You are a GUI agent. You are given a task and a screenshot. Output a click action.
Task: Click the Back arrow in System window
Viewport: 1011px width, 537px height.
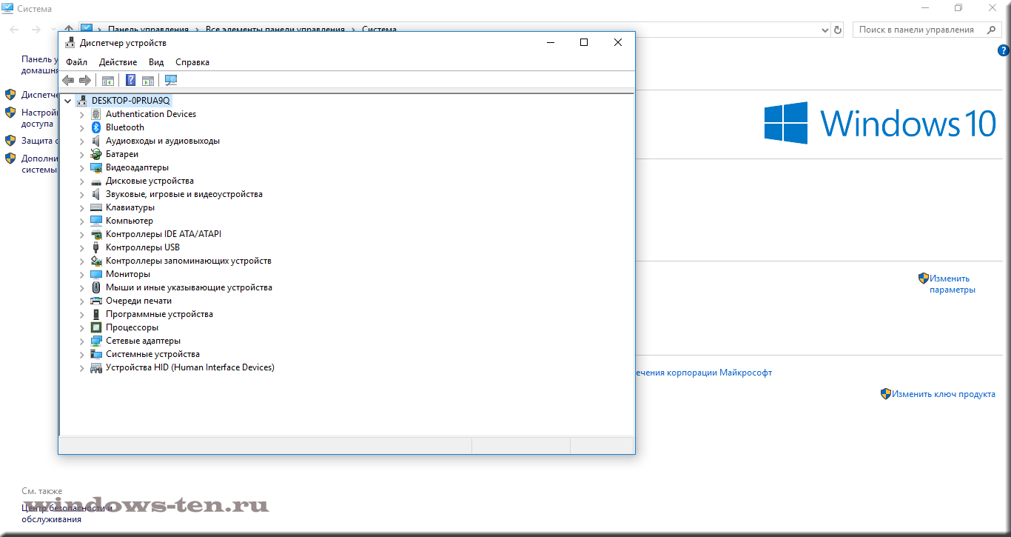[x=15, y=30]
